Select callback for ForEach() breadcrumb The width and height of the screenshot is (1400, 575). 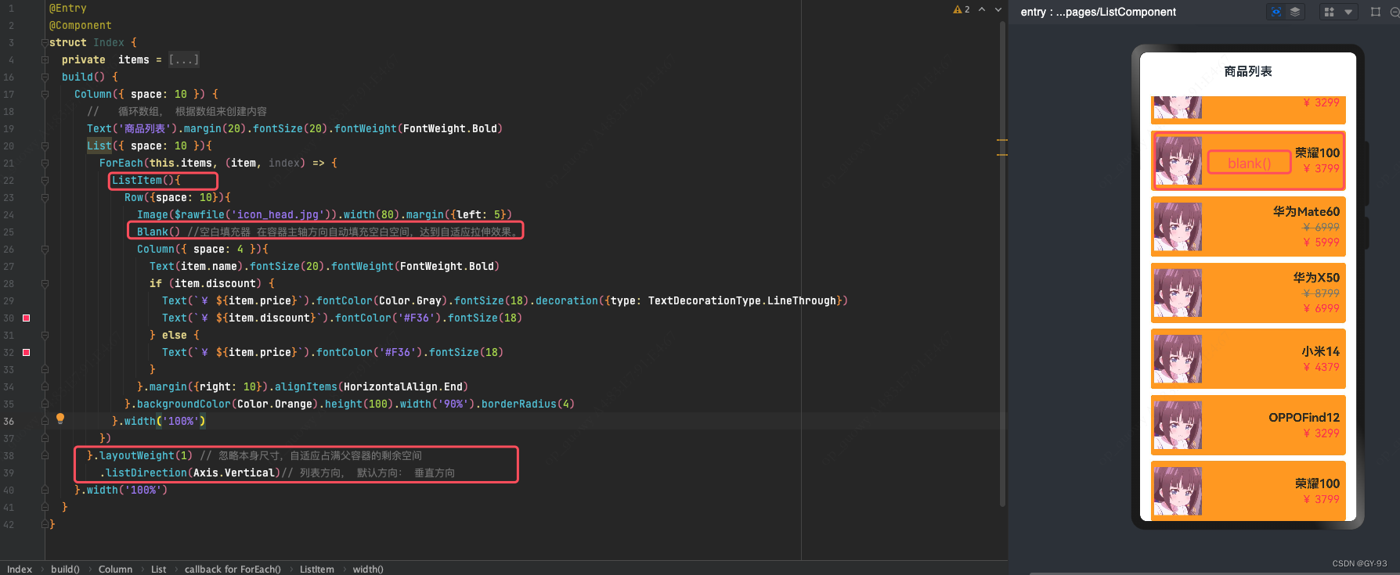(x=233, y=569)
